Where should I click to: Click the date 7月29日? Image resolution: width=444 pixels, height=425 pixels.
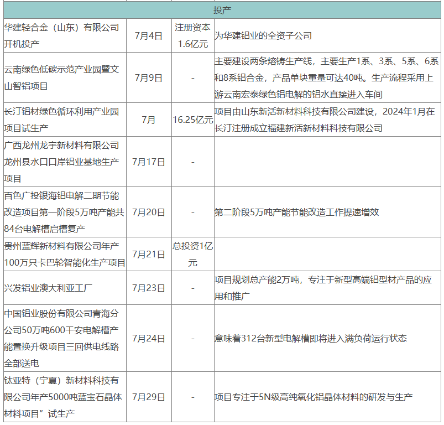tap(149, 397)
